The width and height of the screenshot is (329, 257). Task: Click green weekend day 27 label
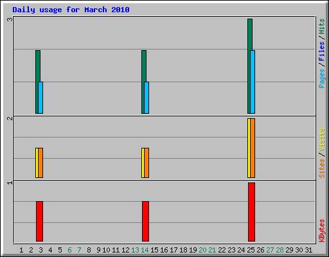pos(270,250)
